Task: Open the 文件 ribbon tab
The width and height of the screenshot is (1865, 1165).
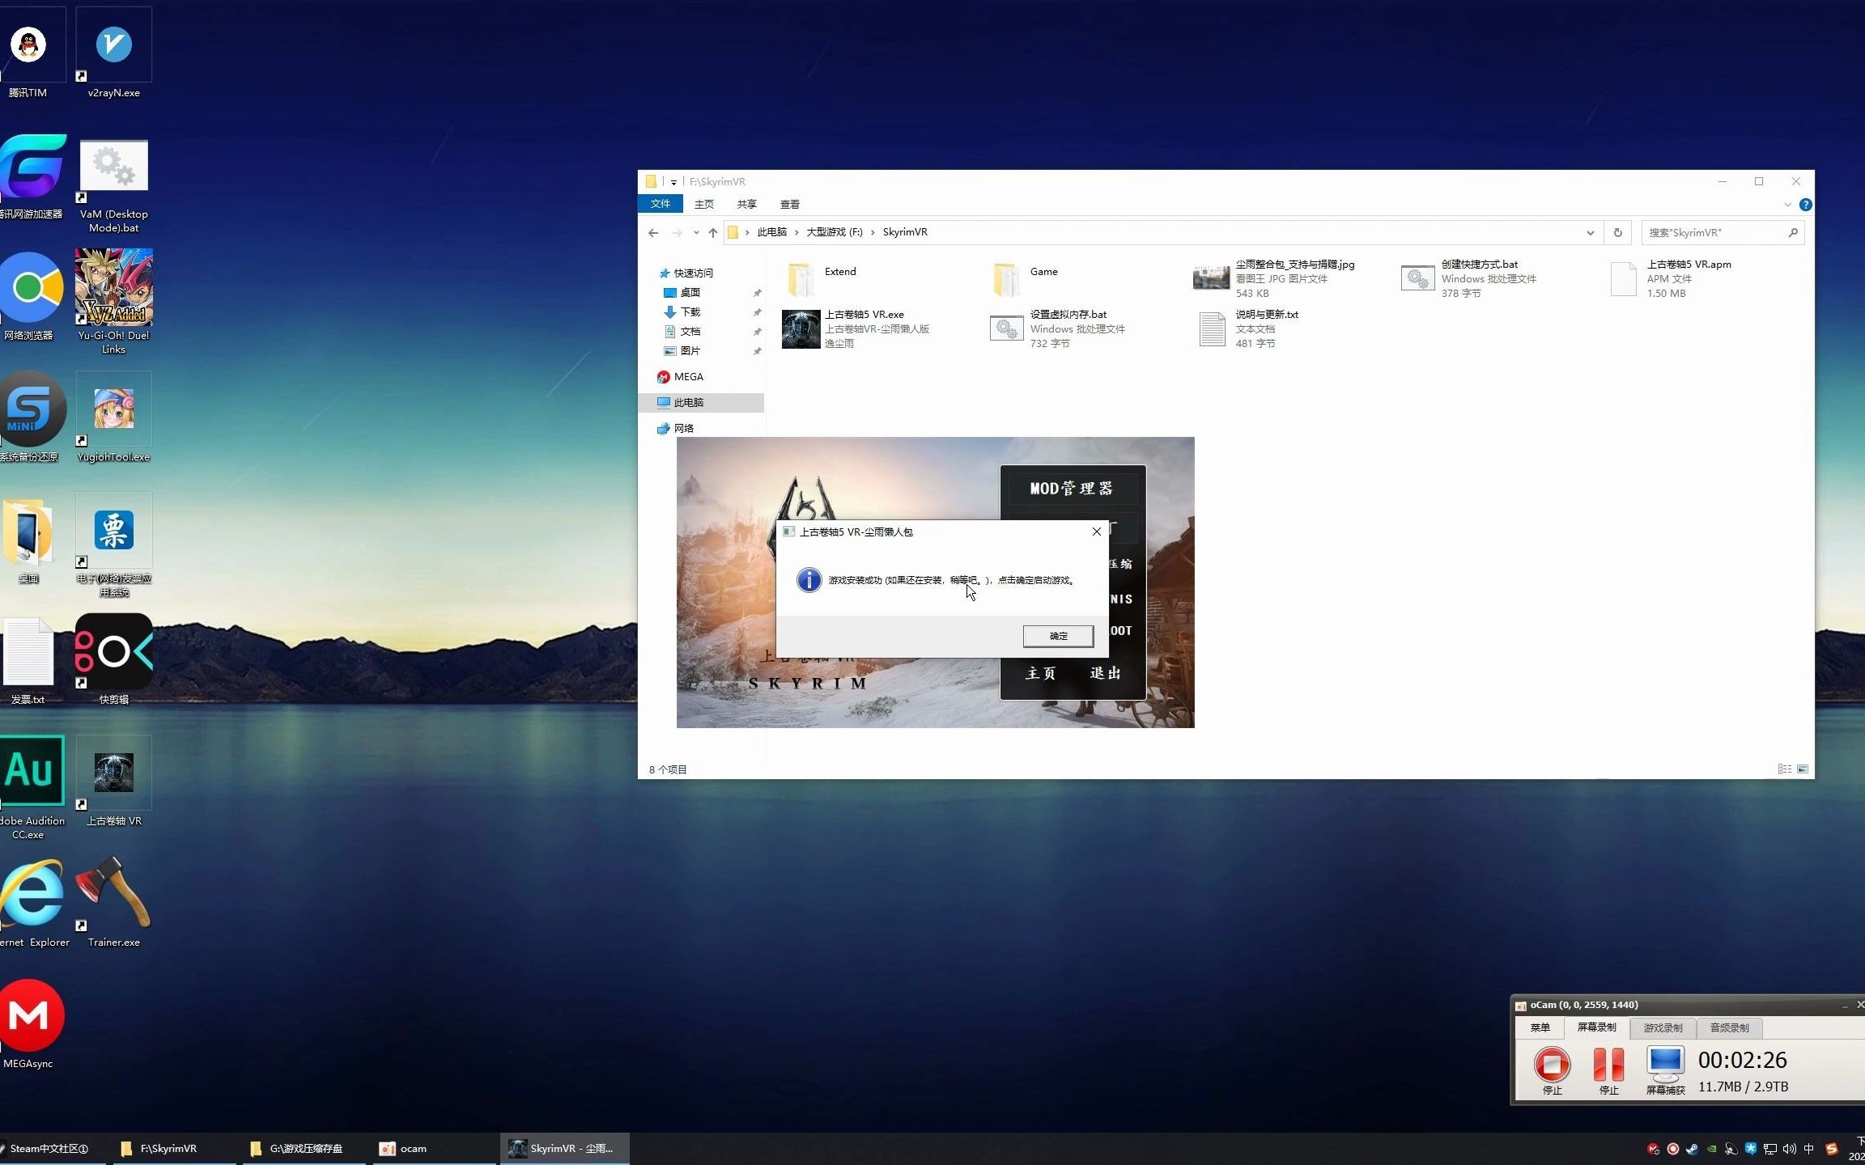Action: click(661, 204)
